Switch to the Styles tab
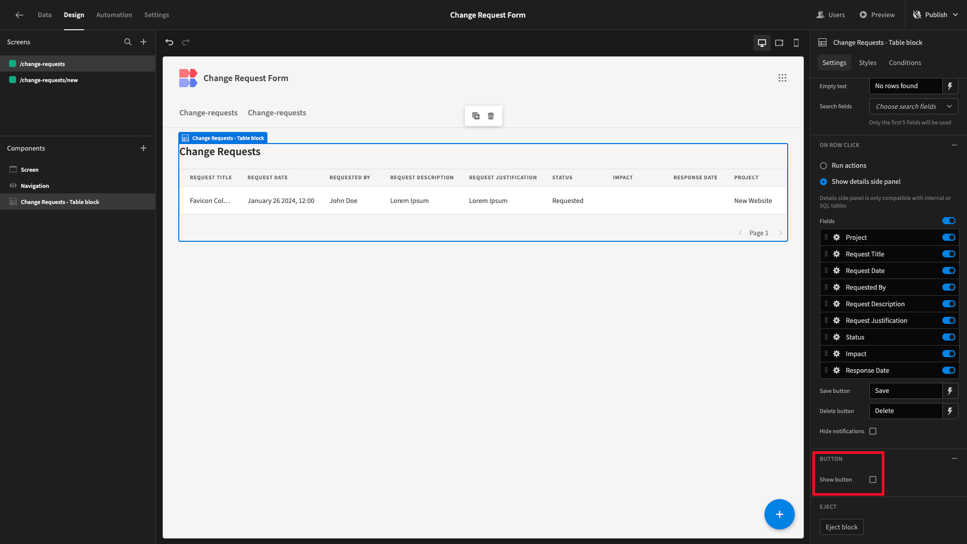Screen dimensions: 967x544 click(867, 62)
